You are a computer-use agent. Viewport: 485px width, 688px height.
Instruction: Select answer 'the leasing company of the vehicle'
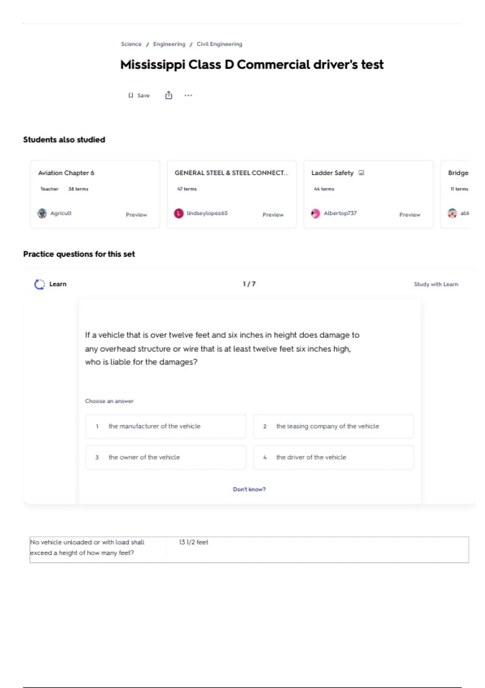pyautogui.click(x=333, y=426)
